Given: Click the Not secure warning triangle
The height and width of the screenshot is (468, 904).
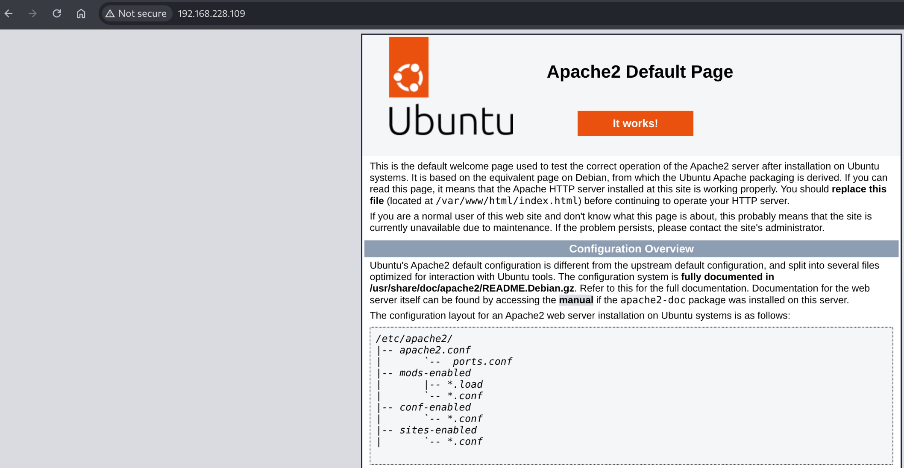Looking at the screenshot, I should [110, 14].
